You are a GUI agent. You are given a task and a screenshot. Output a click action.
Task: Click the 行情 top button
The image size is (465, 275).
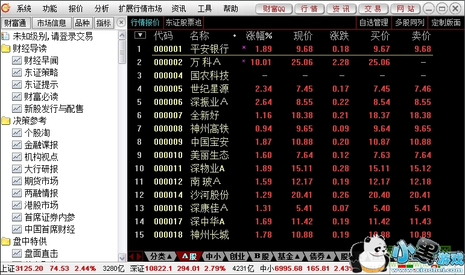tap(309, 9)
